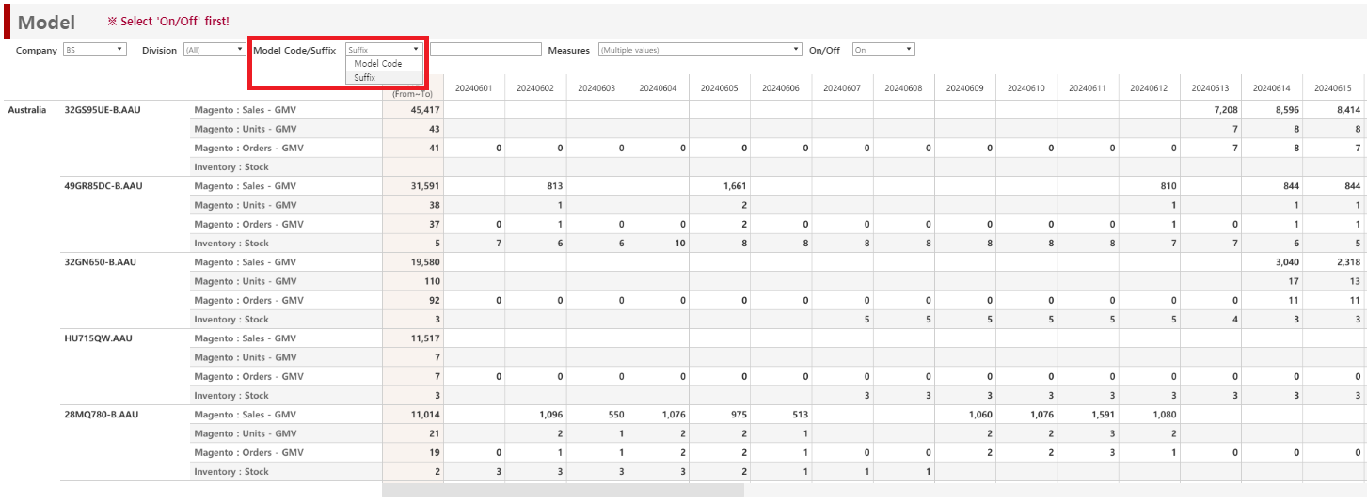Screen dimensions: 1367x503
Task: Open the Company dropdown
Action: pyautogui.click(x=94, y=50)
